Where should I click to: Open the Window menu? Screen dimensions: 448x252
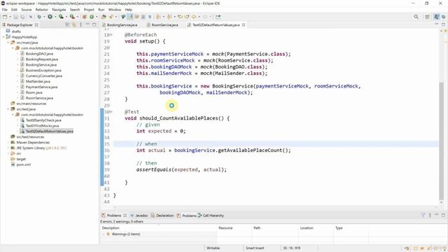115,10
